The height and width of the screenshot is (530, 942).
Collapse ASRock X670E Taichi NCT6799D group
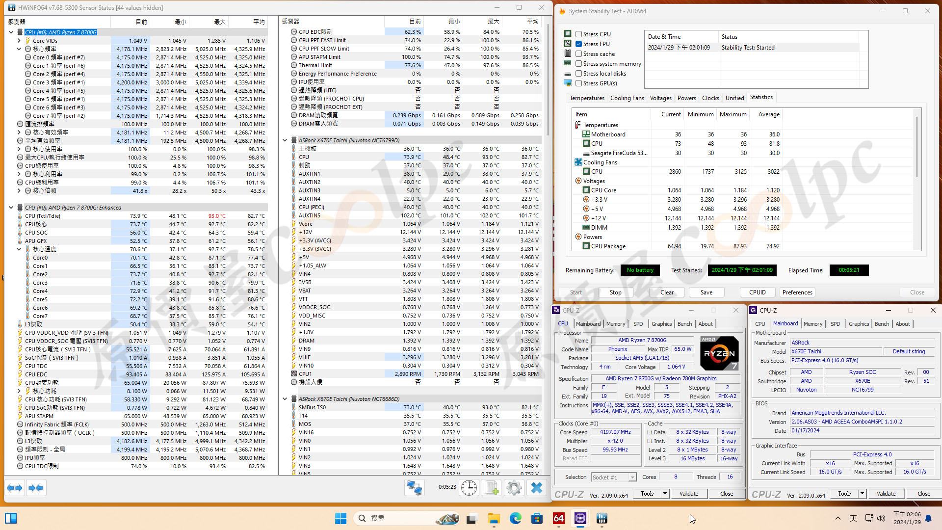pyautogui.click(x=285, y=140)
